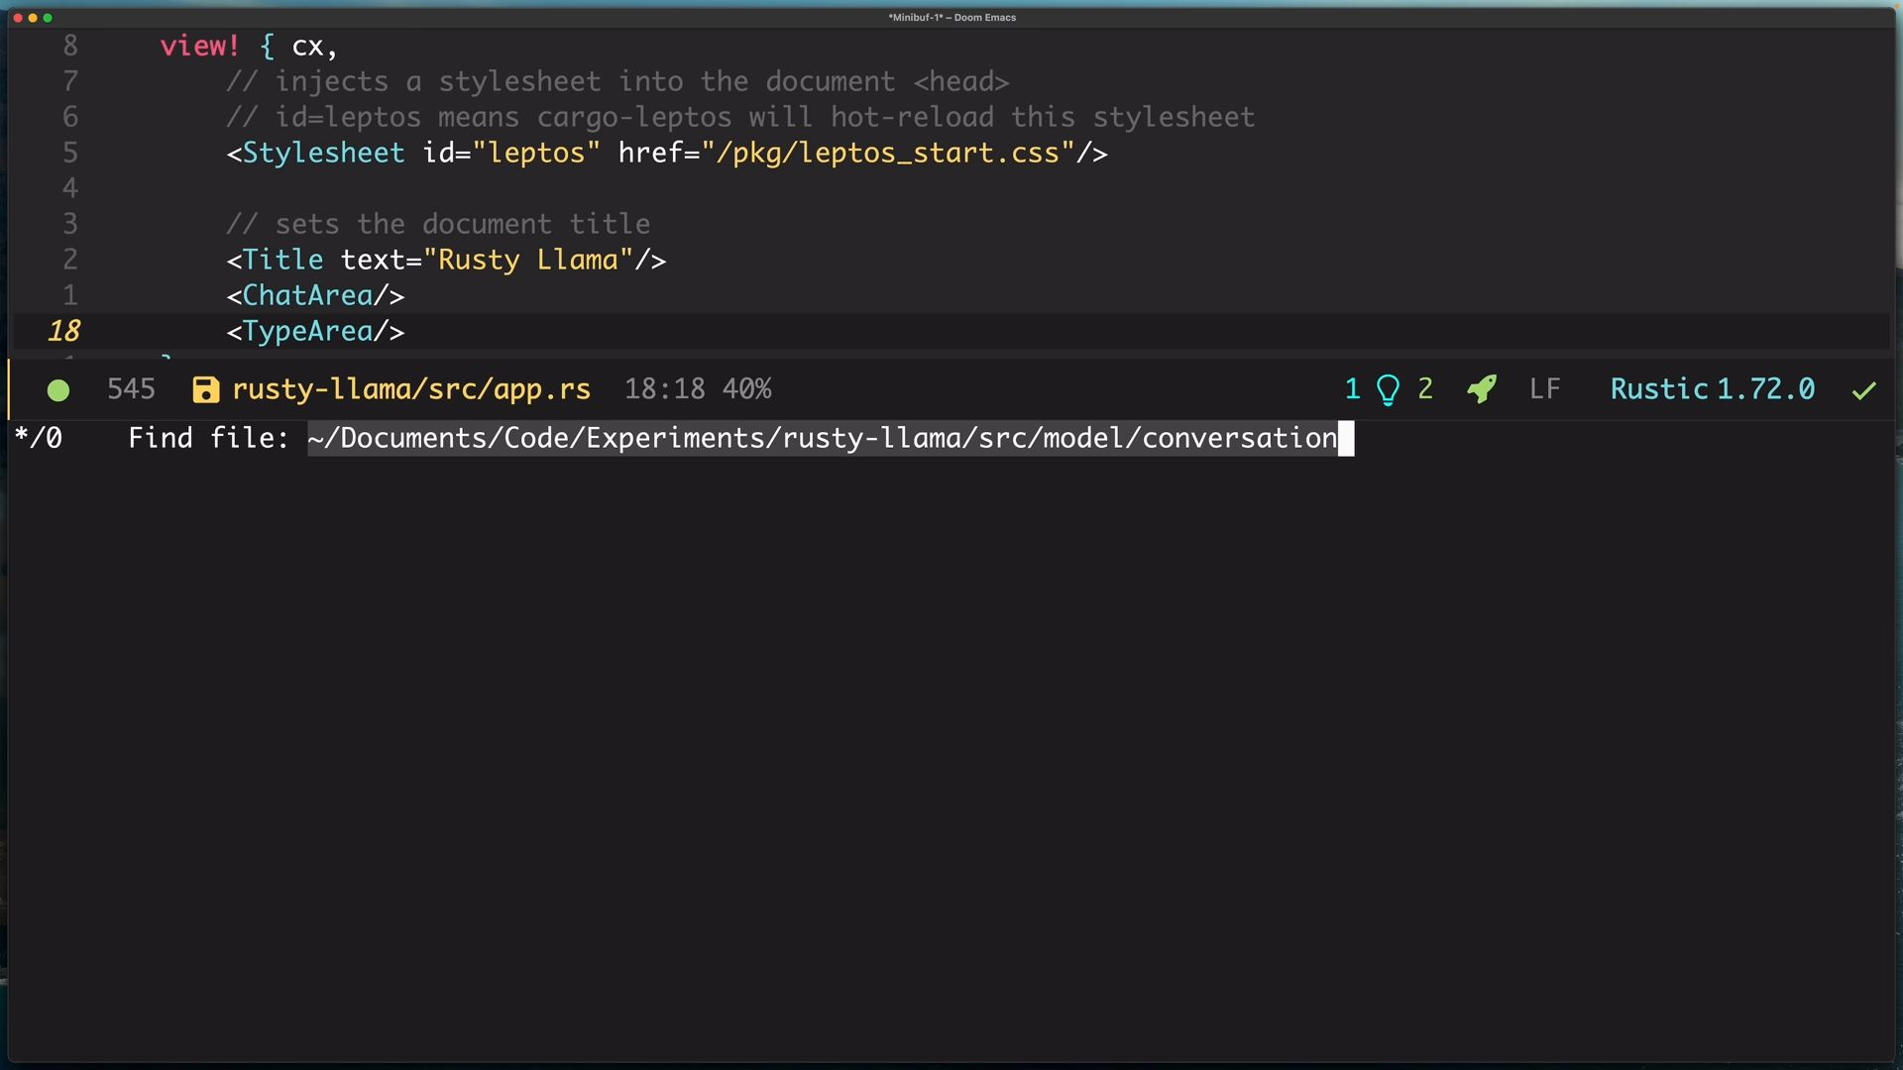
Task: Click the ChatArea tag in the code
Action: click(308, 296)
